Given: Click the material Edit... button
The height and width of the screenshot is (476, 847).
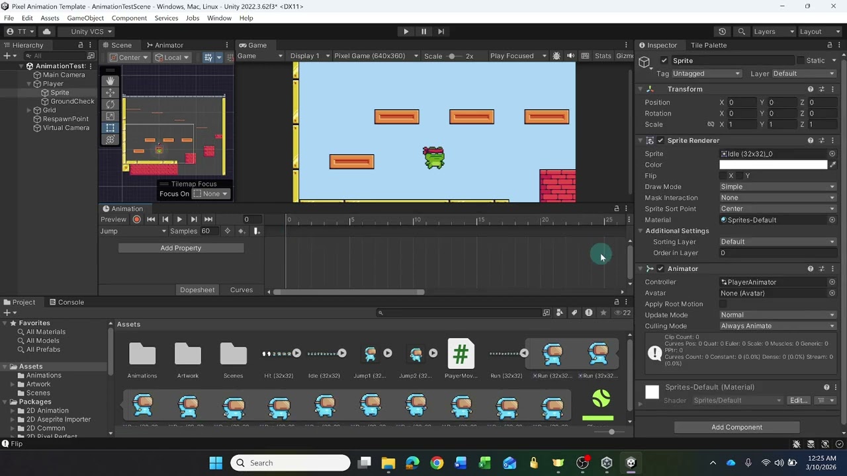Looking at the screenshot, I should pos(799,400).
